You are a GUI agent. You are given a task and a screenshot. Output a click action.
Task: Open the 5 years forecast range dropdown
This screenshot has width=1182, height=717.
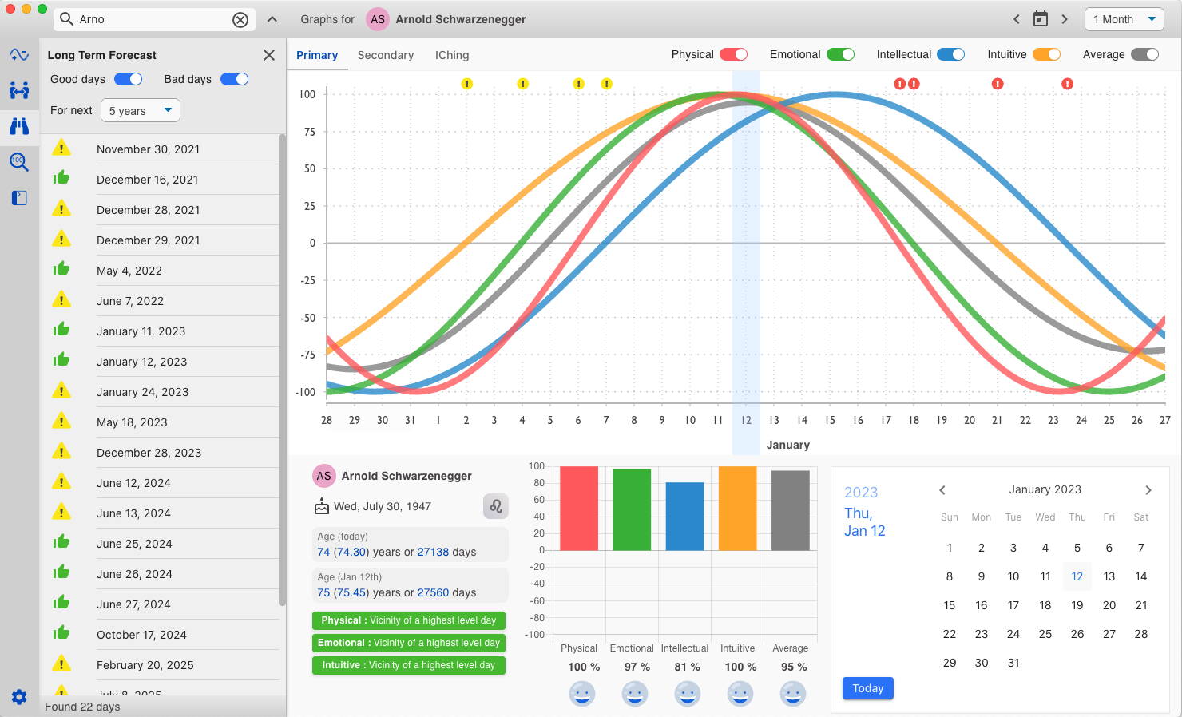coord(141,110)
